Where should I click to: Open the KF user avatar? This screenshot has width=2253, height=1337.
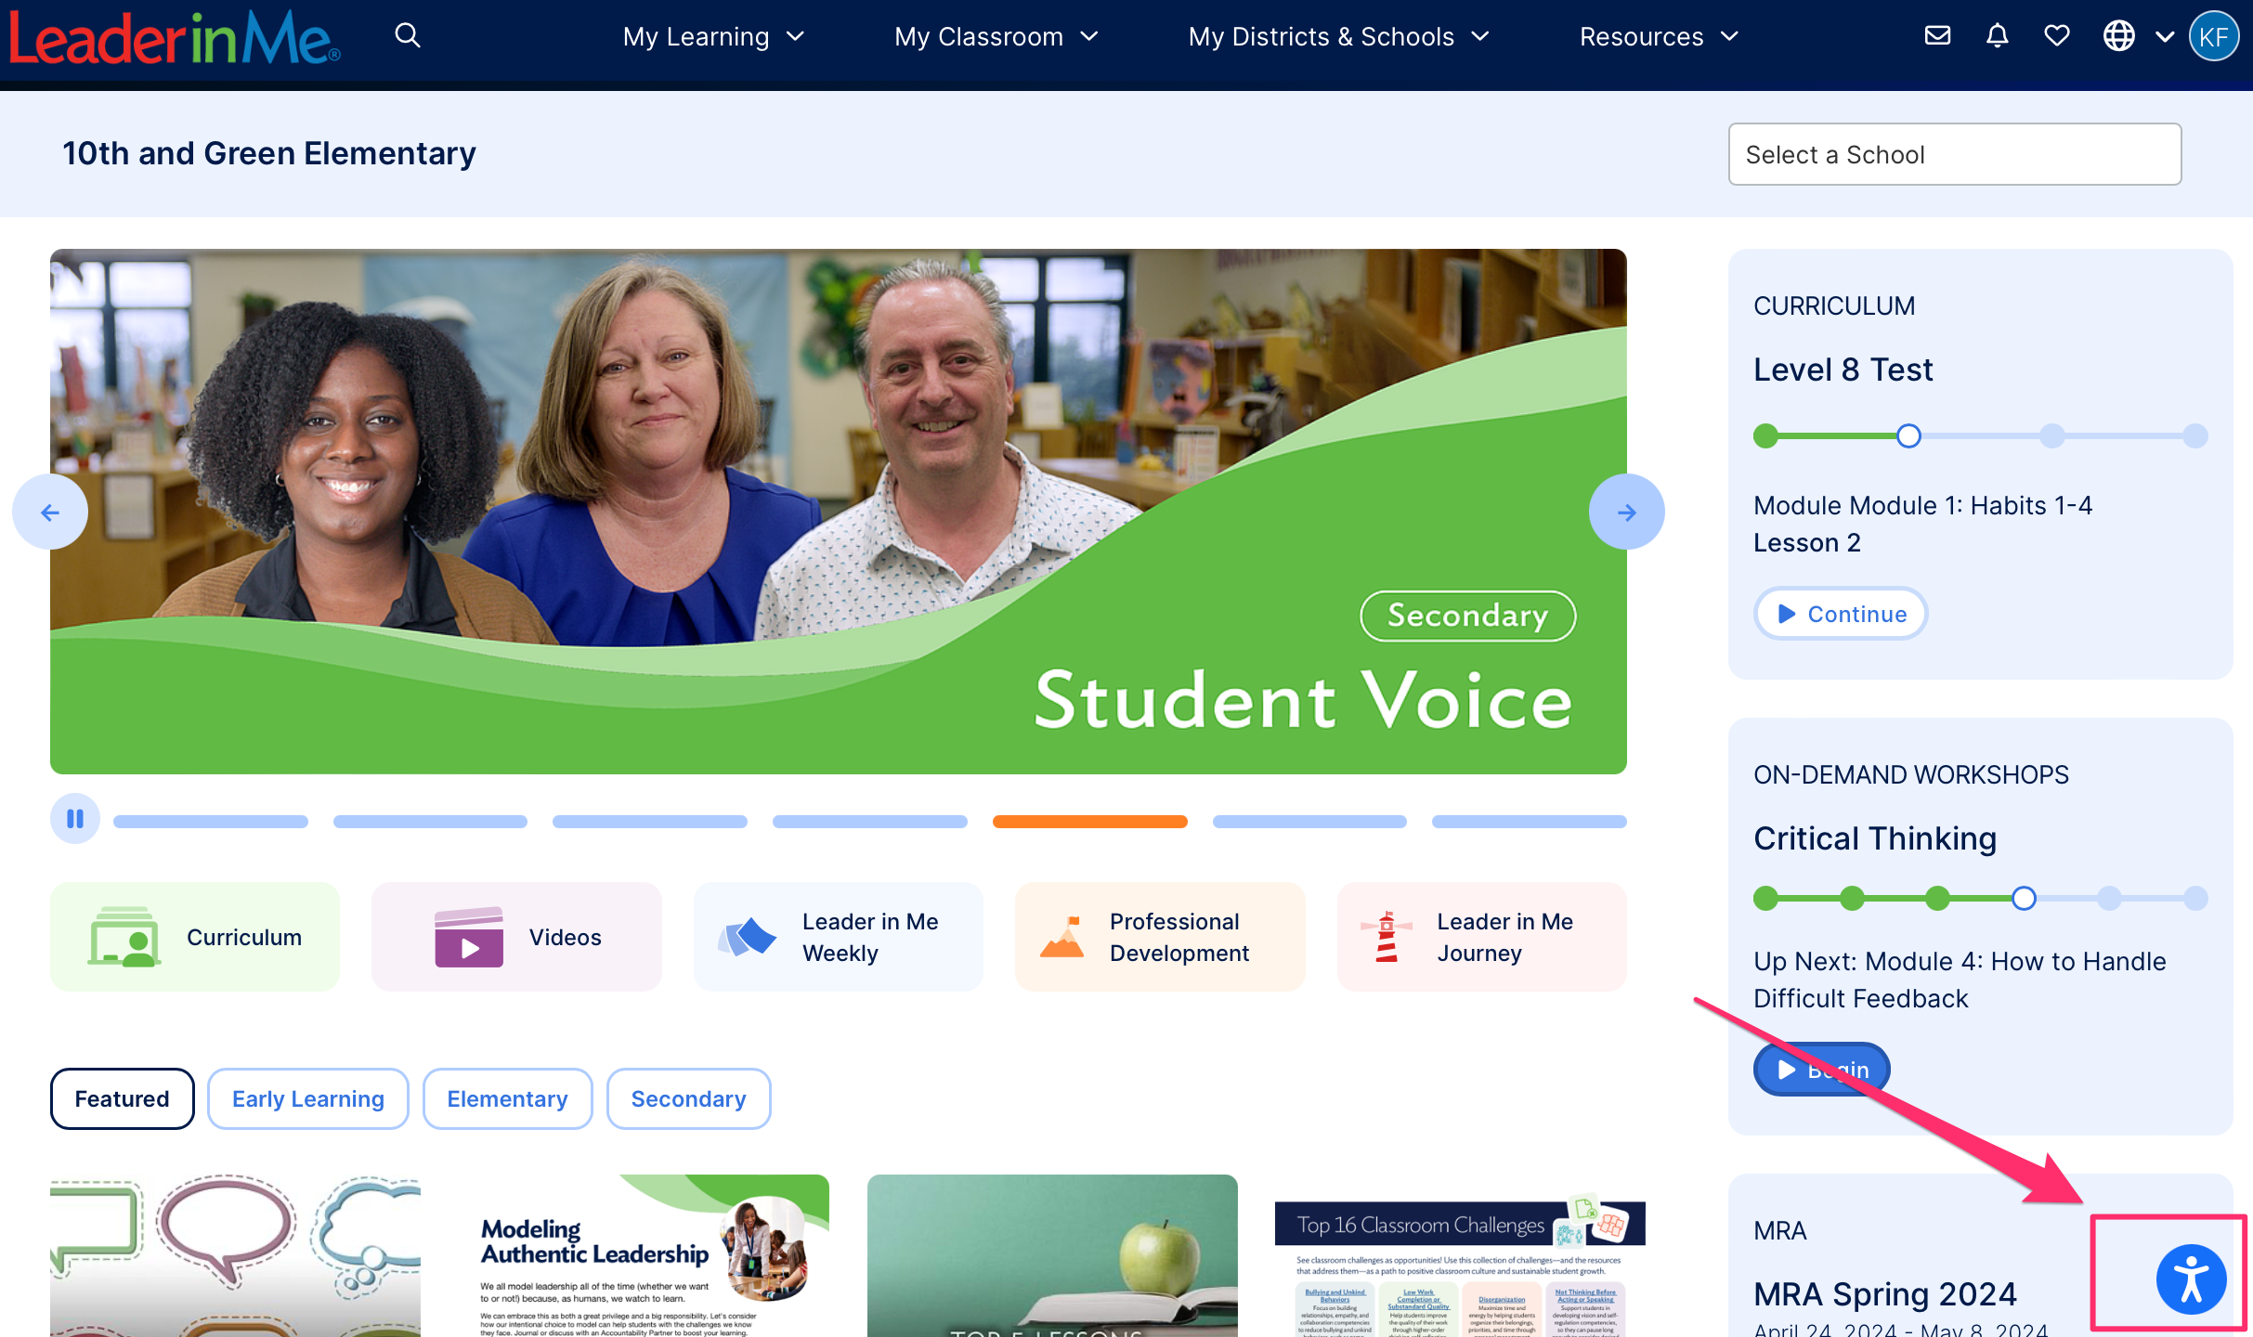tap(2215, 36)
